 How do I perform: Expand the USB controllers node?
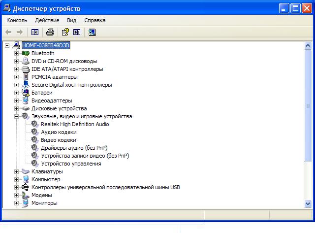[16, 187]
